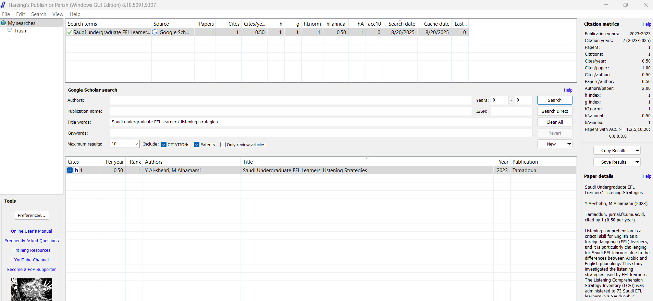Disable the CITATIONs checkbox
The width and height of the screenshot is (653, 301).
(x=164, y=145)
